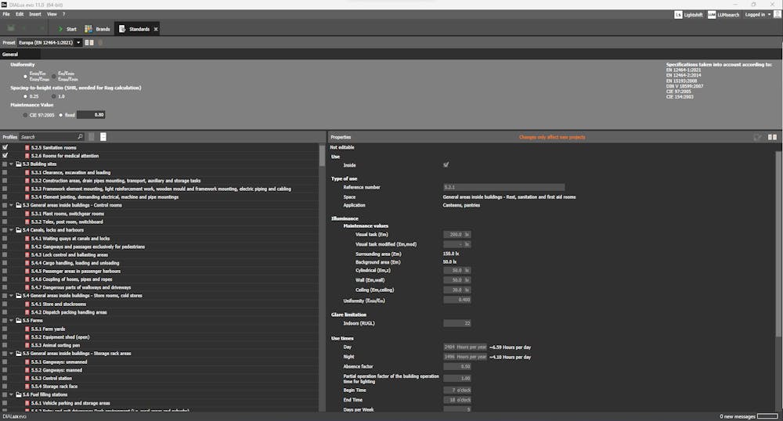Click the Start play icon

coord(60,29)
